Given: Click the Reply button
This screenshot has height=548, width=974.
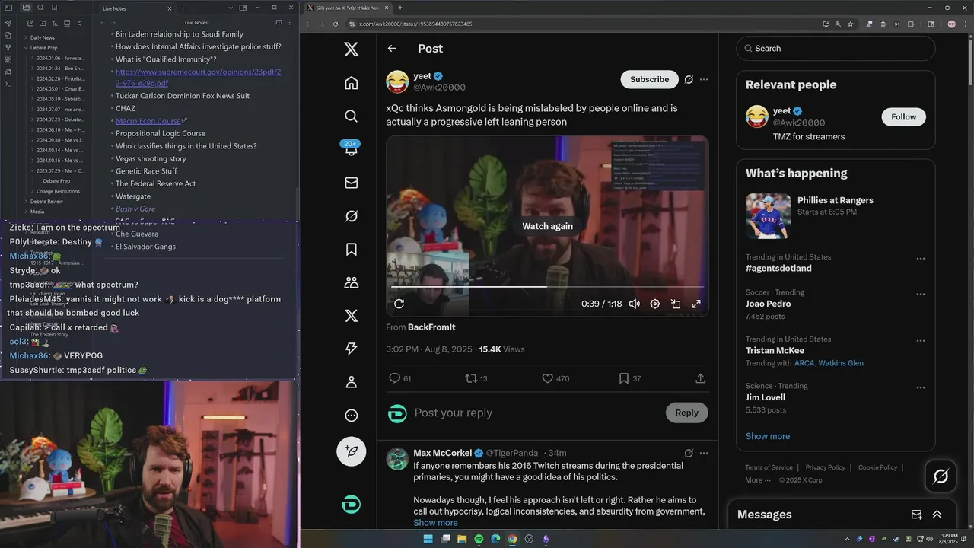Looking at the screenshot, I should click(x=686, y=413).
